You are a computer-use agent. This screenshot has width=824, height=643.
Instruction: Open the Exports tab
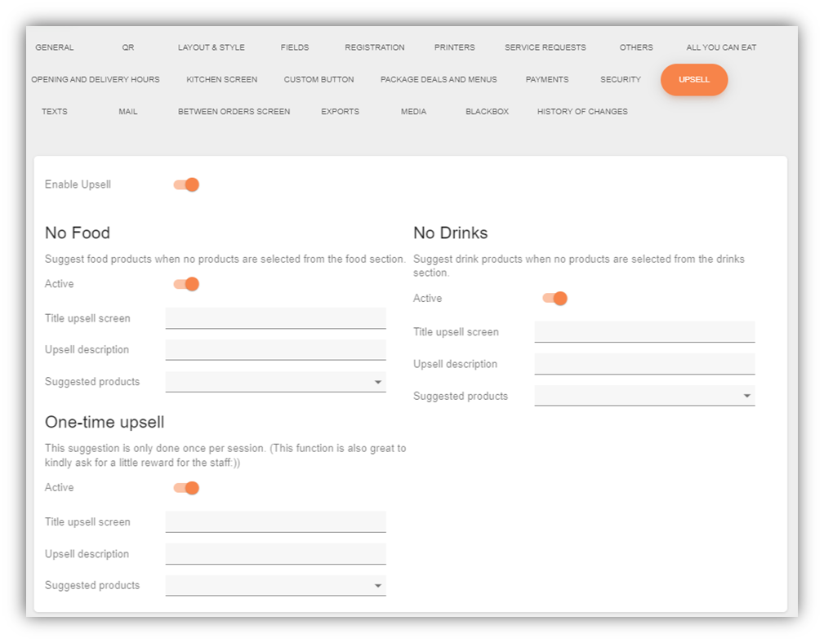click(340, 111)
